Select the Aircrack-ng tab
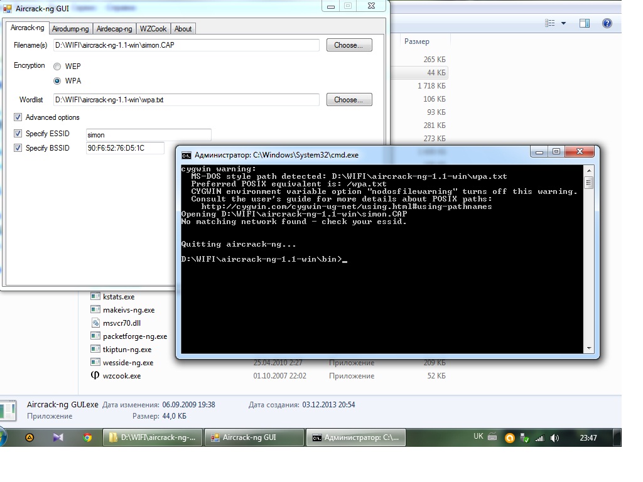643x482 pixels. [x=27, y=28]
